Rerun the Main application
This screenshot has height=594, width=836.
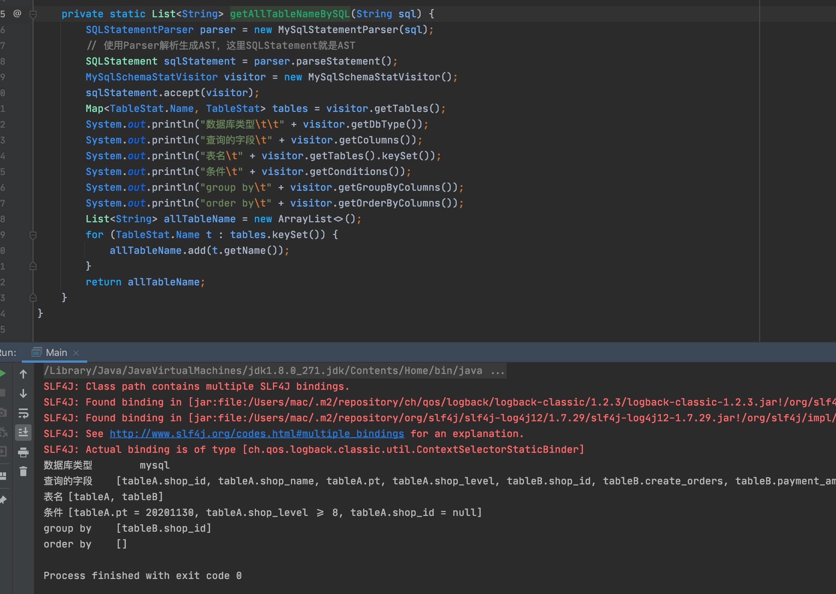point(3,373)
